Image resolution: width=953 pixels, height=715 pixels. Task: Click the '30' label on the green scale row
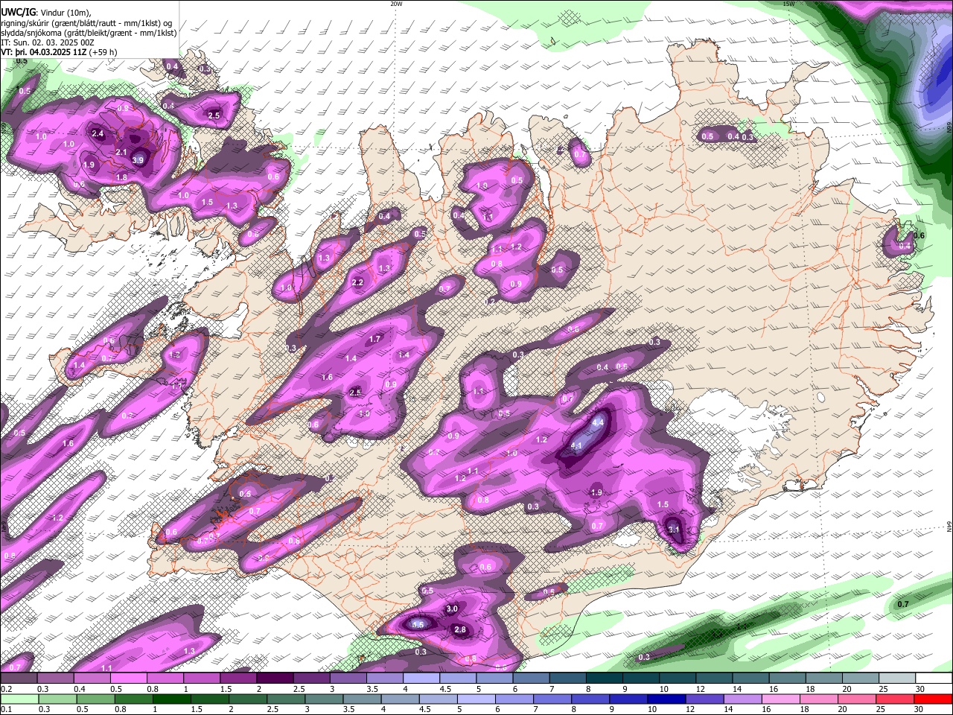click(x=920, y=709)
